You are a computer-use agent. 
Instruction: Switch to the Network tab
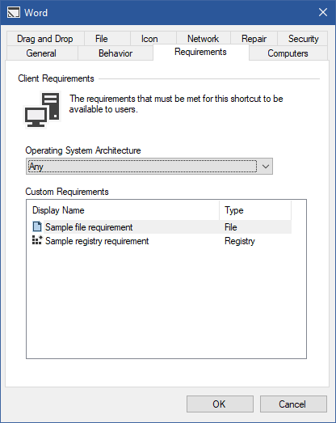[204, 39]
